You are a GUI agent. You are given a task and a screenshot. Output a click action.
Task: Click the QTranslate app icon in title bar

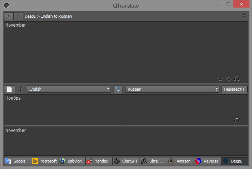point(6,5)
